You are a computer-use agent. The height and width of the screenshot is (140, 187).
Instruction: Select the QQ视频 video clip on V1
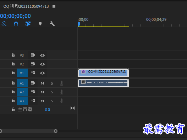click(103, 73)
